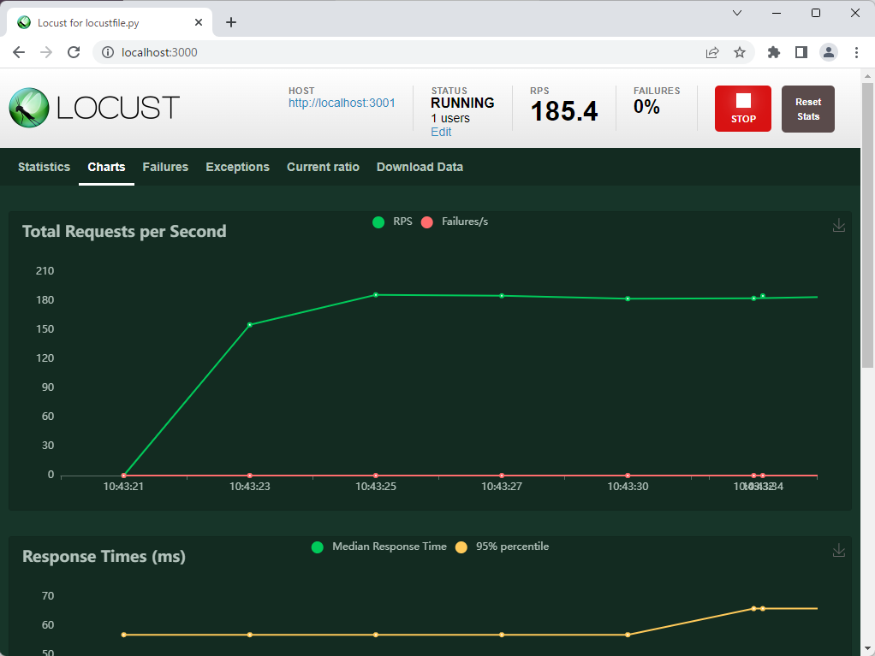This screenshot has width=875, height=656.
Task: Open the Download Data tab
Action: (420, 167)
